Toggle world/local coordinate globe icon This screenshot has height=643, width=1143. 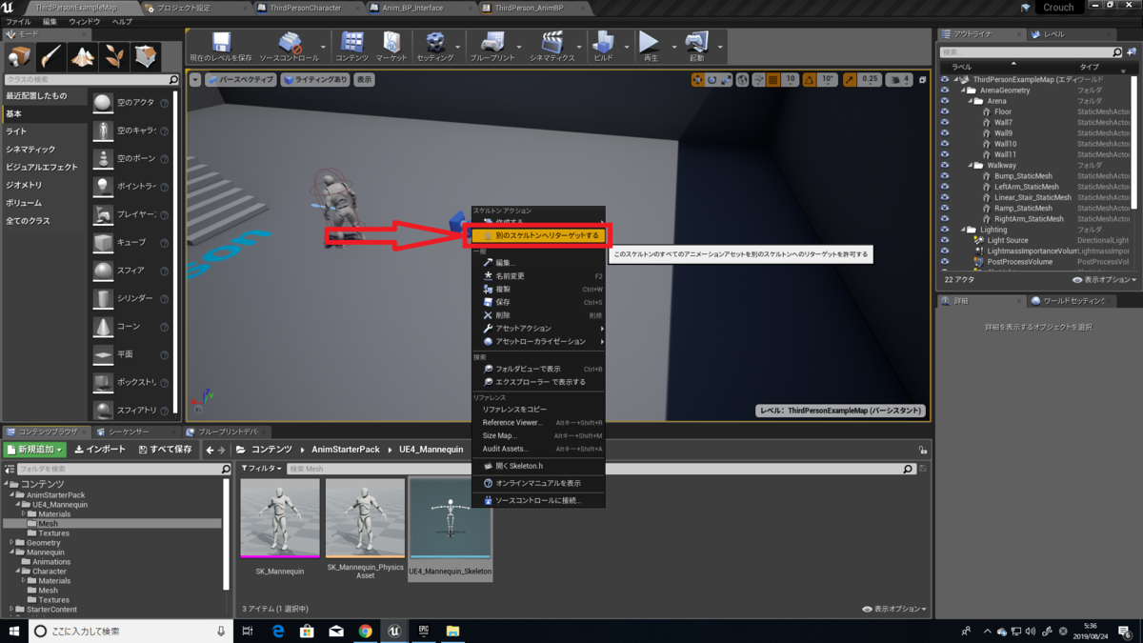(743, 80)
